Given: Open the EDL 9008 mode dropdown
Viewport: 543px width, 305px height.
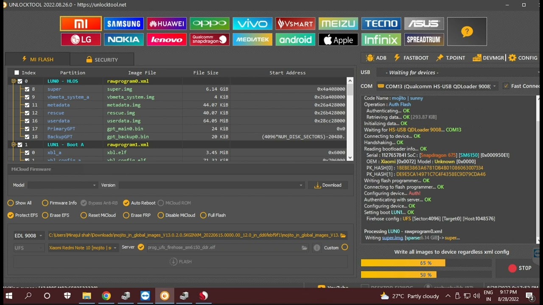Looking at the screenshot, I should pos(28,236).
